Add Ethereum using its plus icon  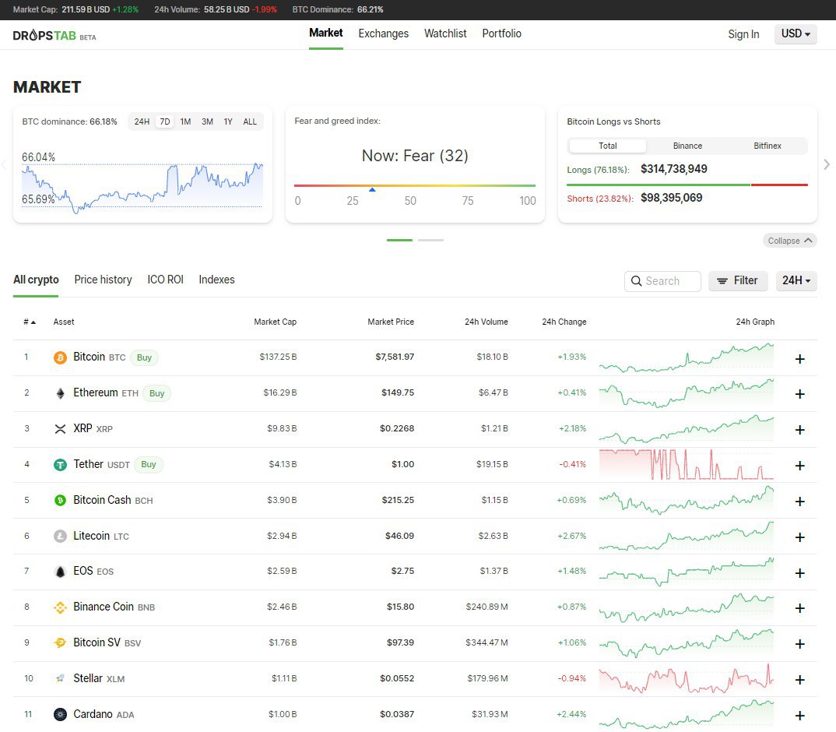click(799, 394)
